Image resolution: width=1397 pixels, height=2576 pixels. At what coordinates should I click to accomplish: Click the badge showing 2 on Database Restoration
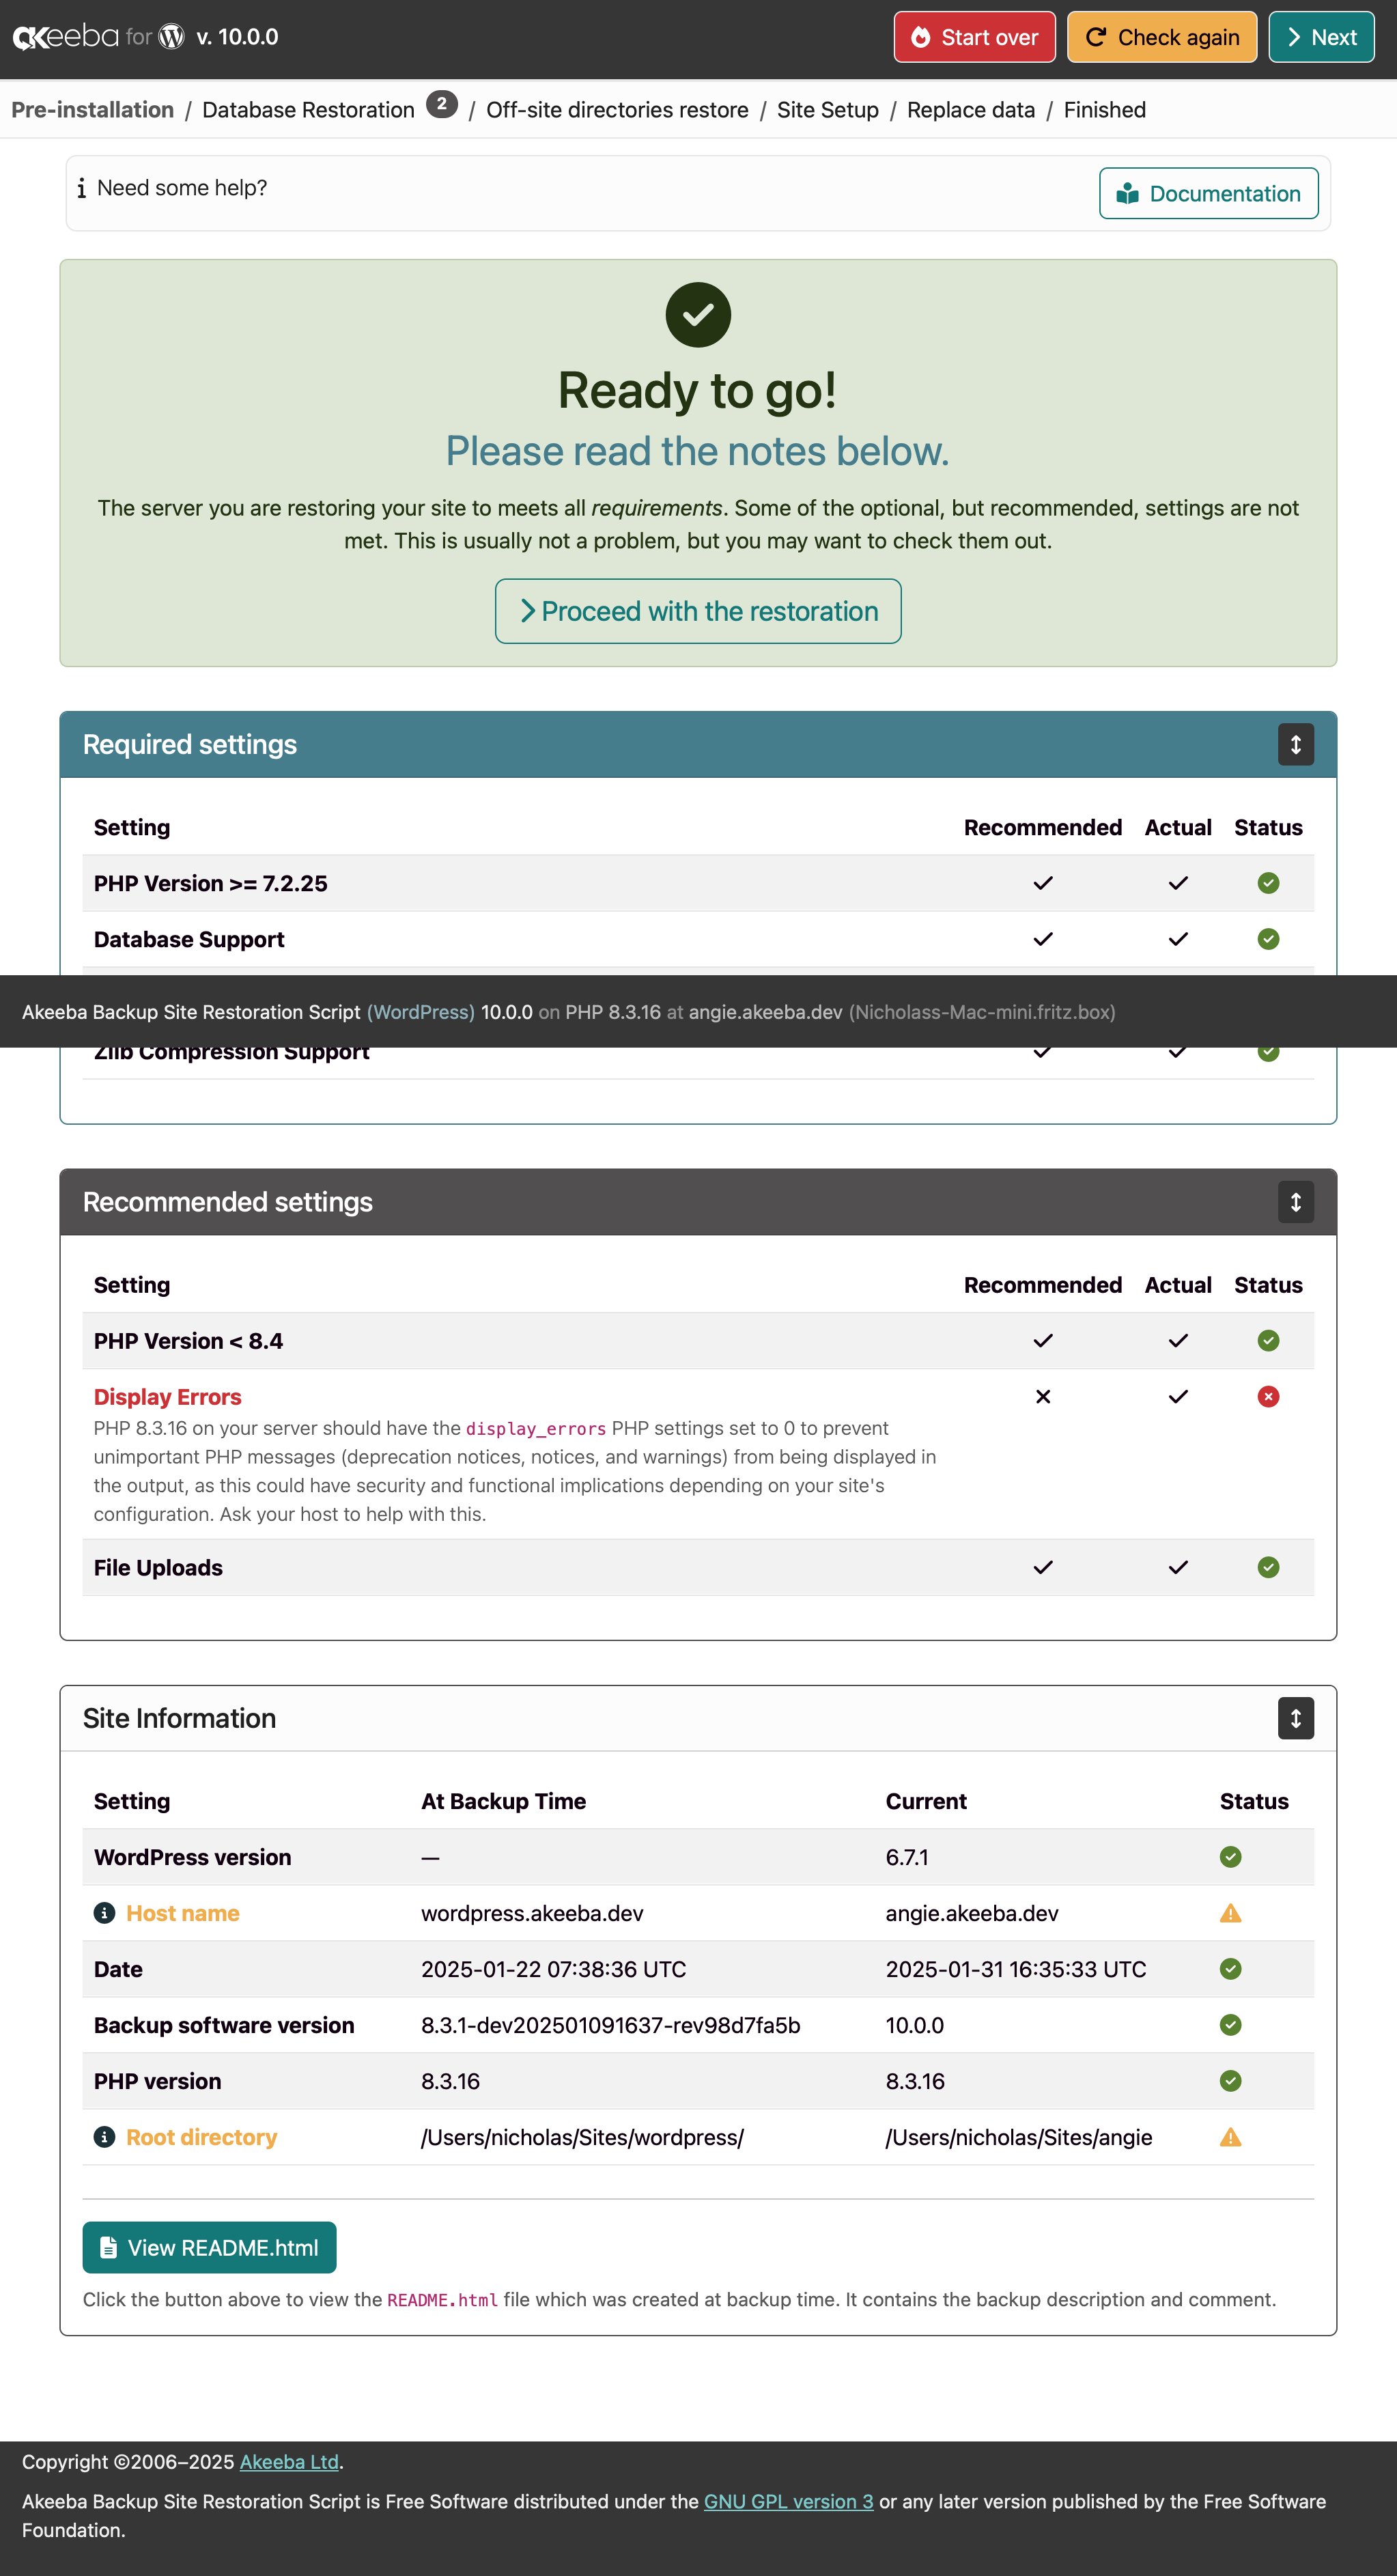(442, 104)
